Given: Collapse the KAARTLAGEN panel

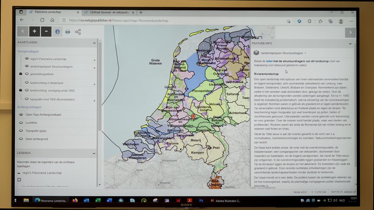Looking at the screenshot, I should pyautogui.click(x=94, y=43).
